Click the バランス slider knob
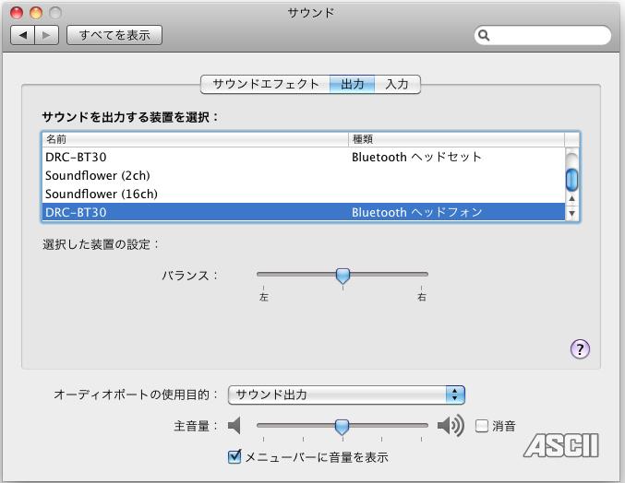Image resolution: width=625 pixels, height=483 pixels. tap(343, 276)
